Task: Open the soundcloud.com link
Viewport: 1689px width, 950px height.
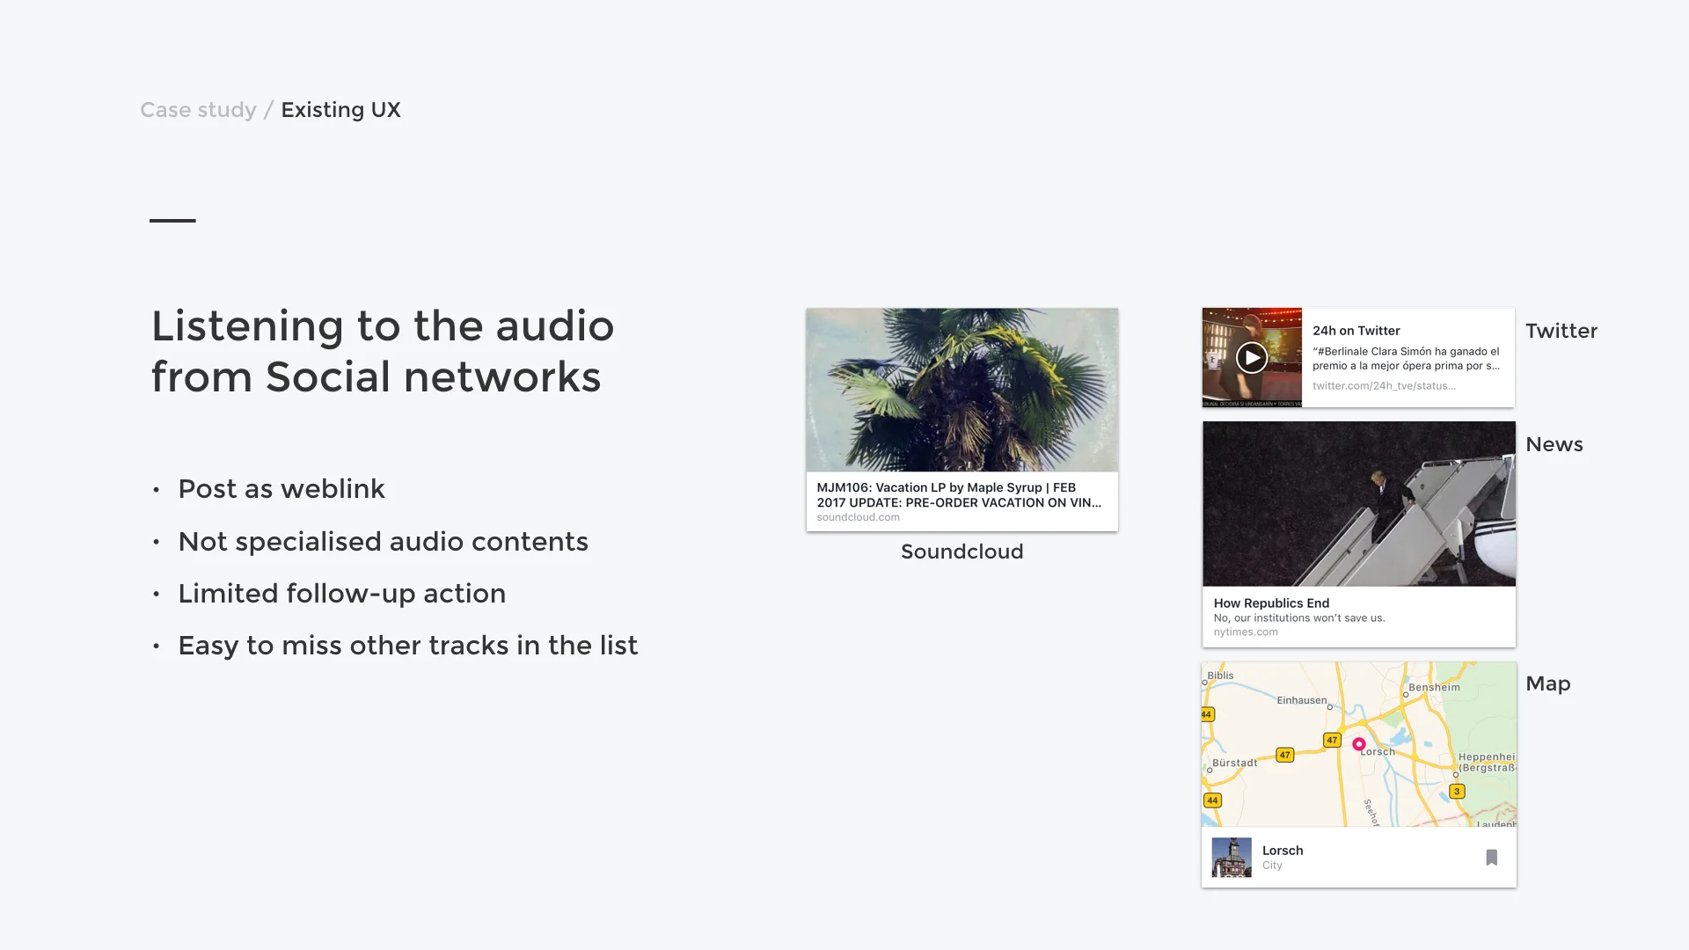Action: coord(858,517)
